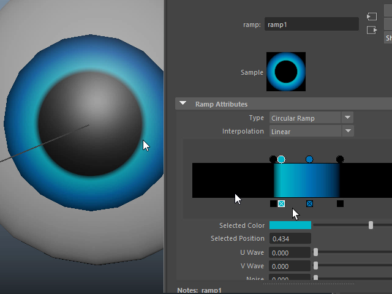Click the rightmost black square below the ramp
Viewport: 392px width, 294px height.
[x=340, y=203]
